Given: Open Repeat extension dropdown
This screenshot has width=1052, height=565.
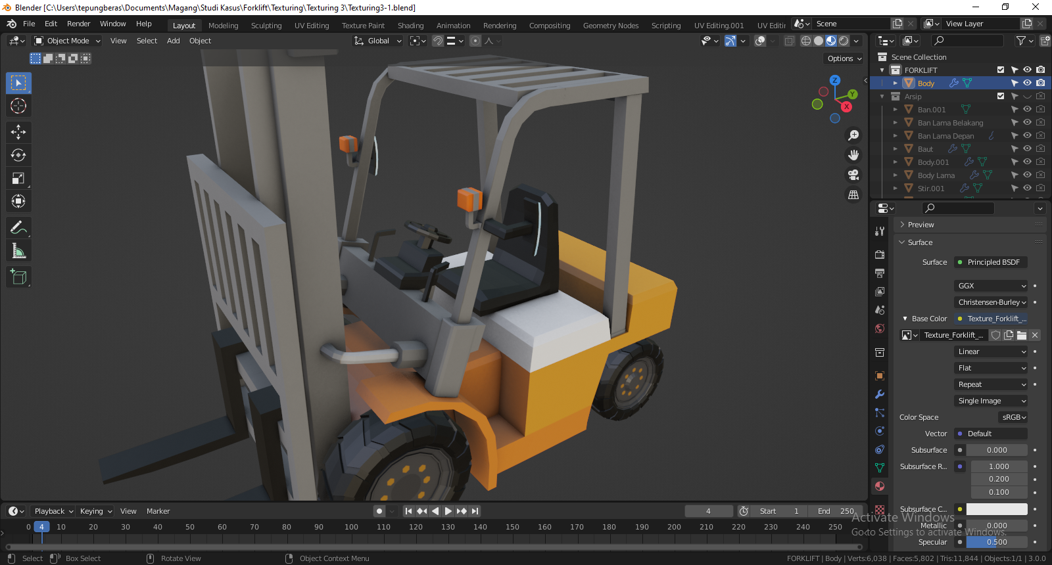Looking at the screenshot, I should click(x=991, y=384).
